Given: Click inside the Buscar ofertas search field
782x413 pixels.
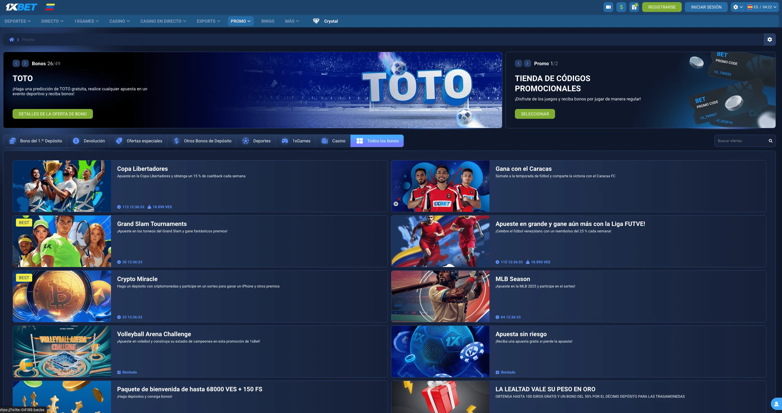Looking at the screenshot, I should click(742, 141).
